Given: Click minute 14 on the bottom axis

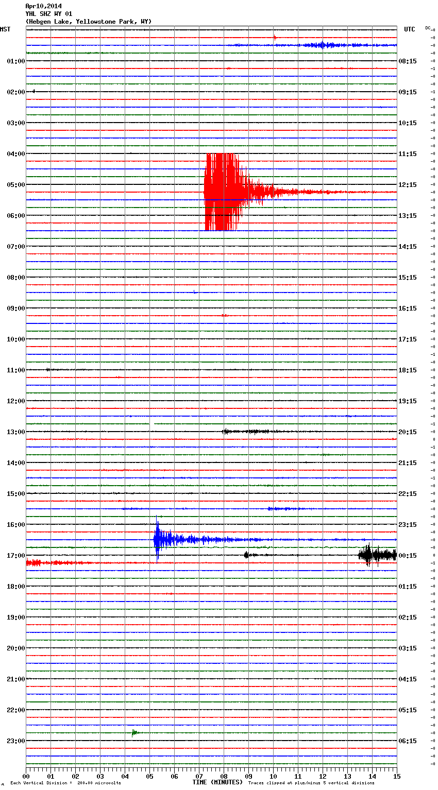Looking at the screenshot, I should click(x=372, y=776).
